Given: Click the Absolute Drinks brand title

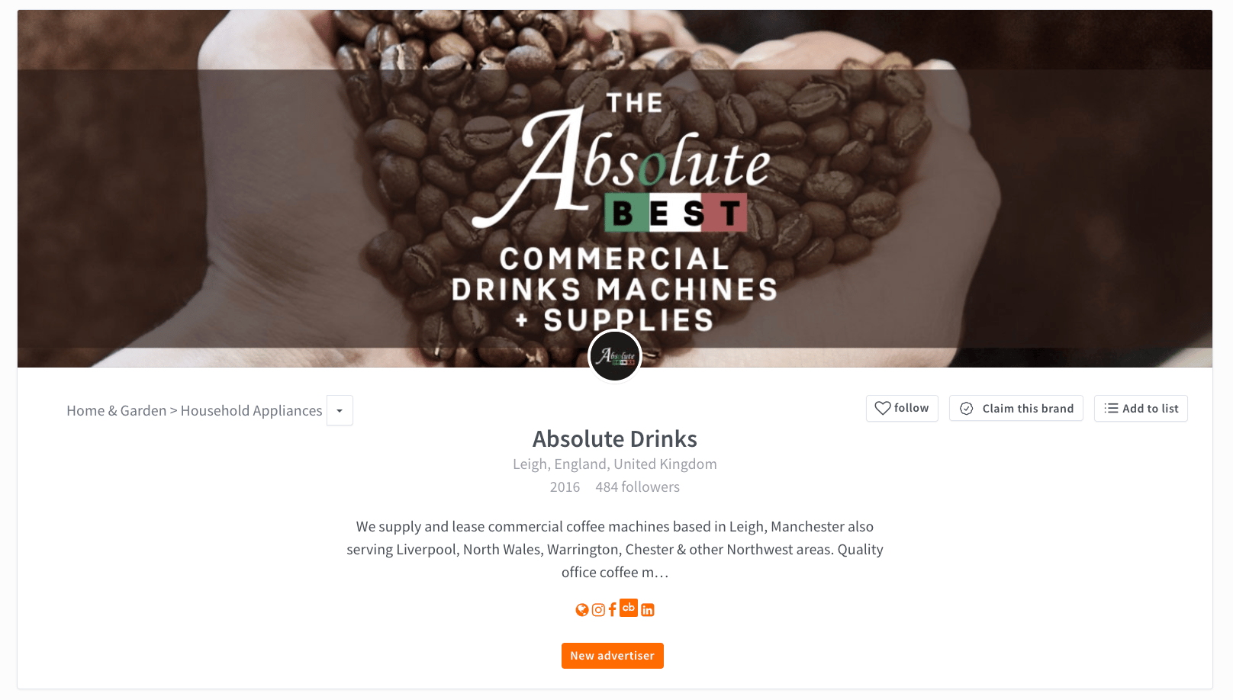Looking at the screenshot, I should (615, 438).
